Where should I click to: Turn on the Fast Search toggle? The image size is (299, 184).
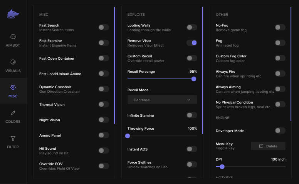click(x=103, y=27)
